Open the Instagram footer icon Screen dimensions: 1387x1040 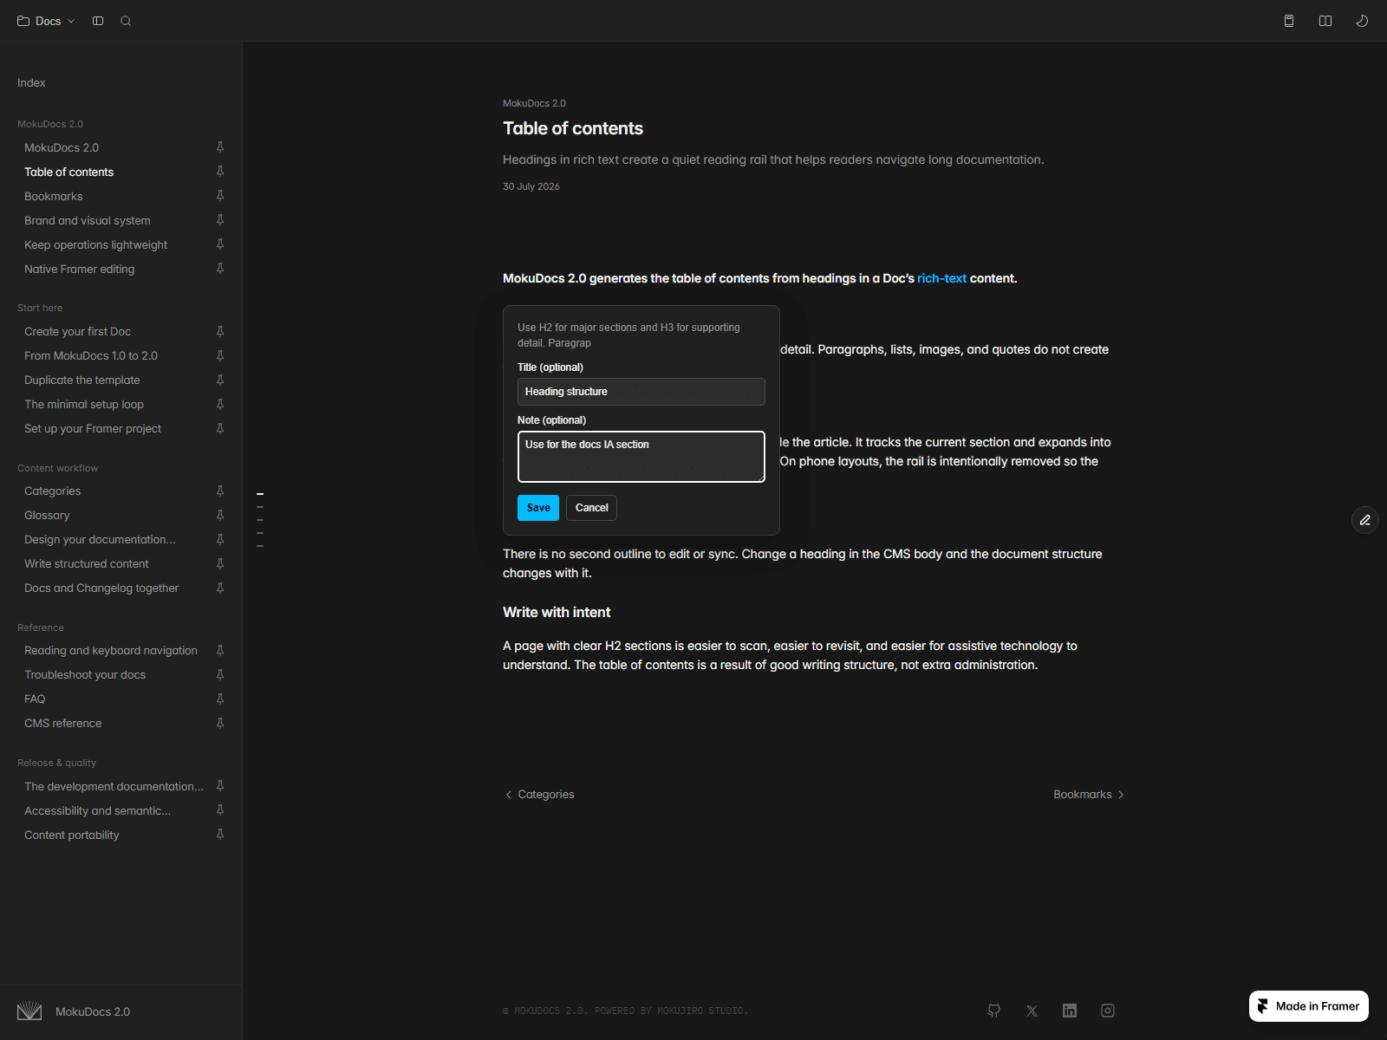tap(1108, 1011)
